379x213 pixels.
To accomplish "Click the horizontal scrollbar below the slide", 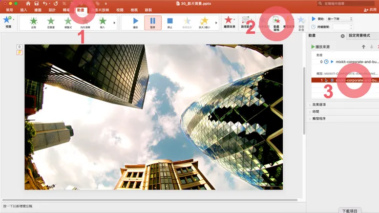I will click(150, 200).
